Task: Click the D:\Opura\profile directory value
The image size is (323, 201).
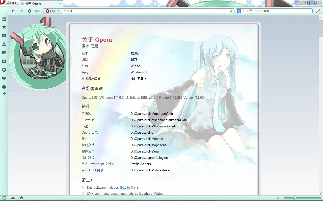Action: point(142,132)
